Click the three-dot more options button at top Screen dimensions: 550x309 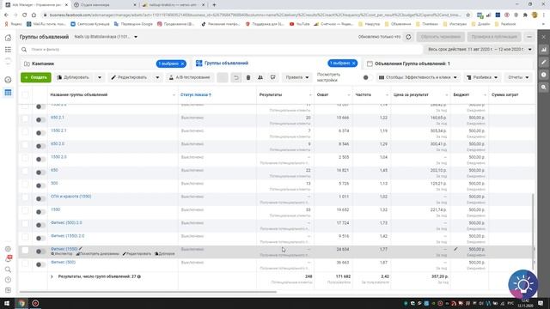tap(529, 37)
